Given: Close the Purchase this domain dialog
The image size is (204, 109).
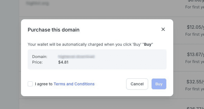Looking at the screenshot, I should click(163, 29).
